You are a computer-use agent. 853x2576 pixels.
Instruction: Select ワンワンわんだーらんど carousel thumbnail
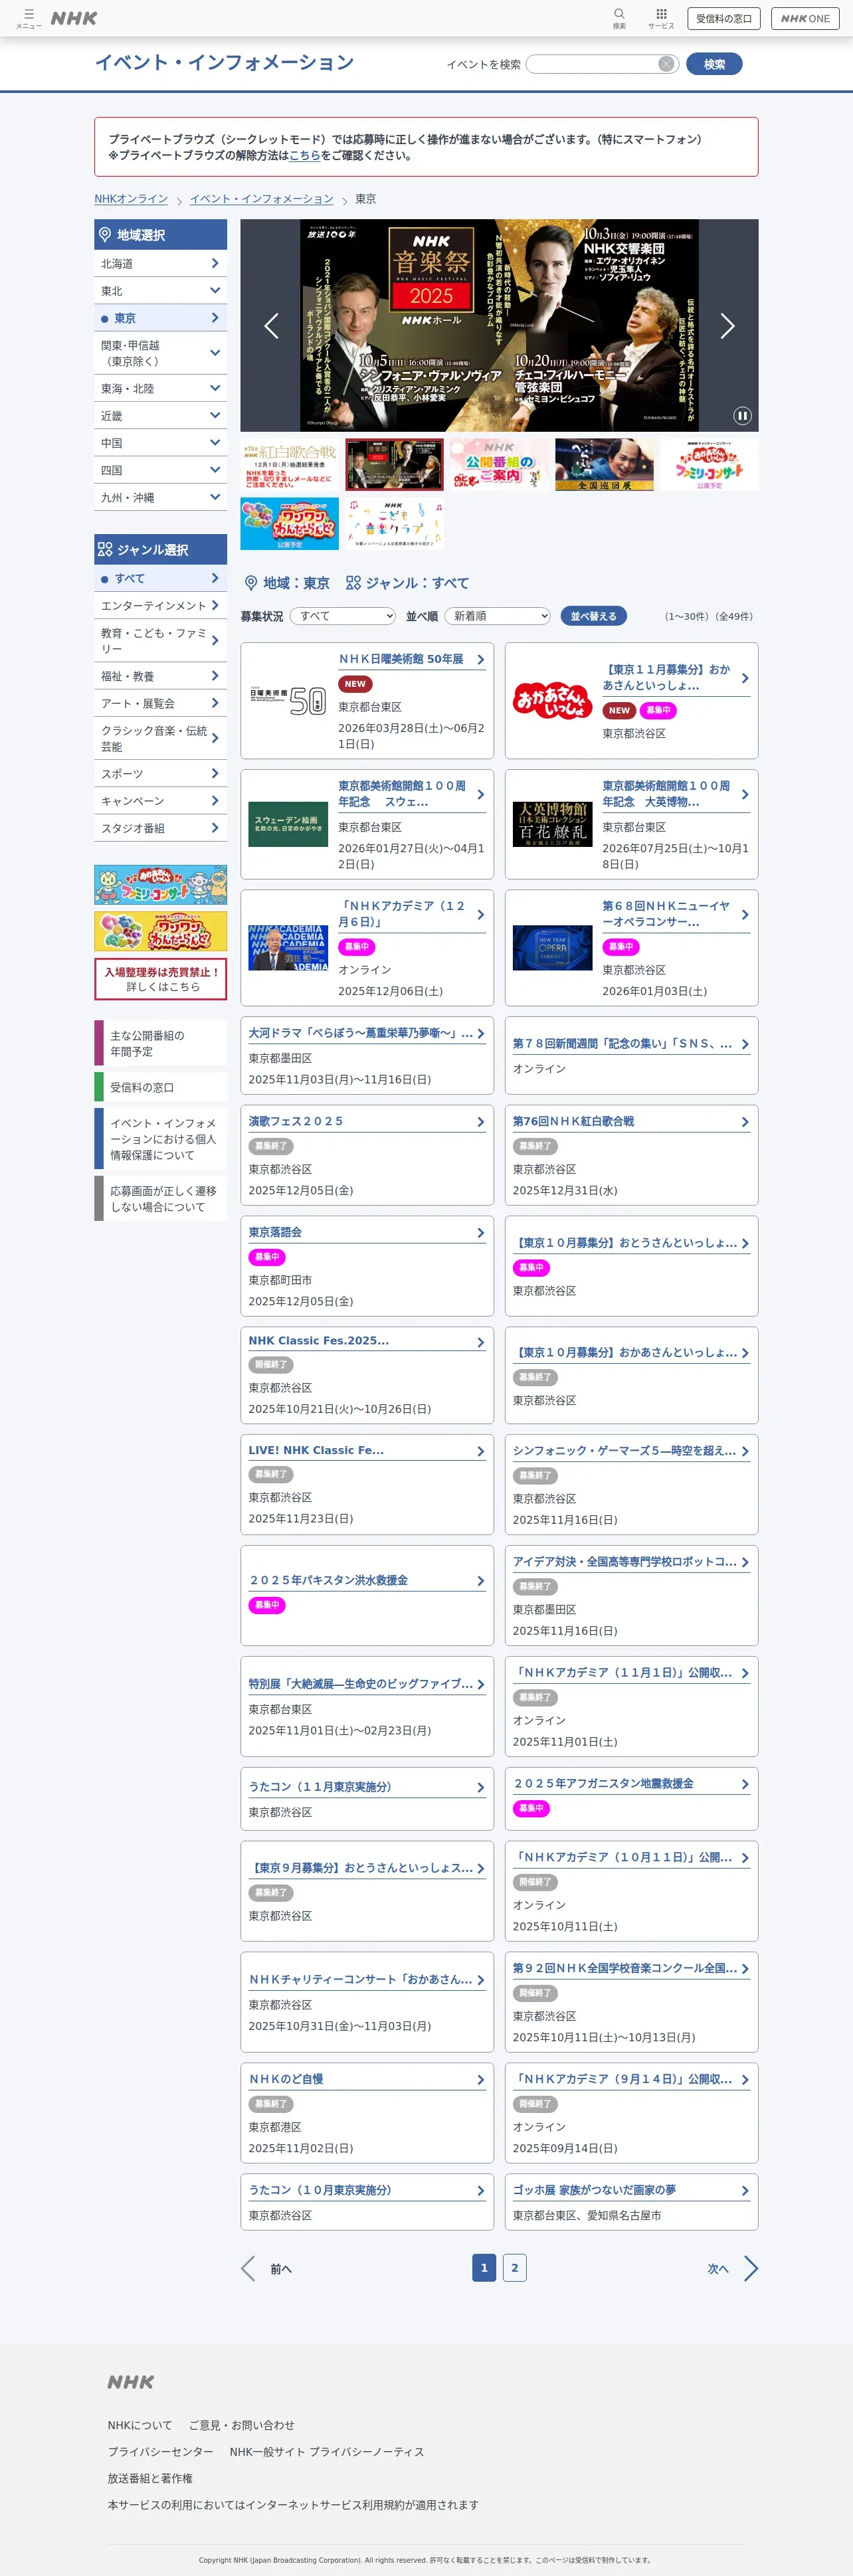tap(290, 524)
